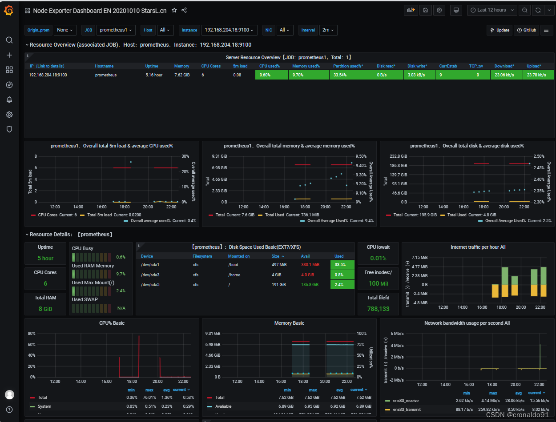Click the green ens33_receive legend color swatch
The image size is (556, 422).
pos(388,401)
